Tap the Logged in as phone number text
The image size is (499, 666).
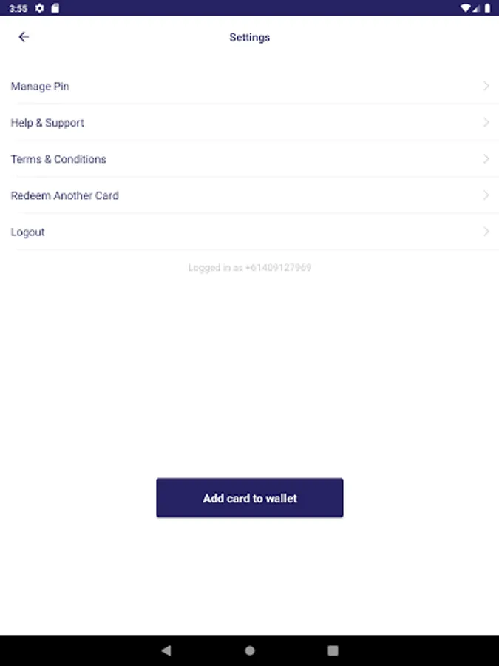(249, 268)
